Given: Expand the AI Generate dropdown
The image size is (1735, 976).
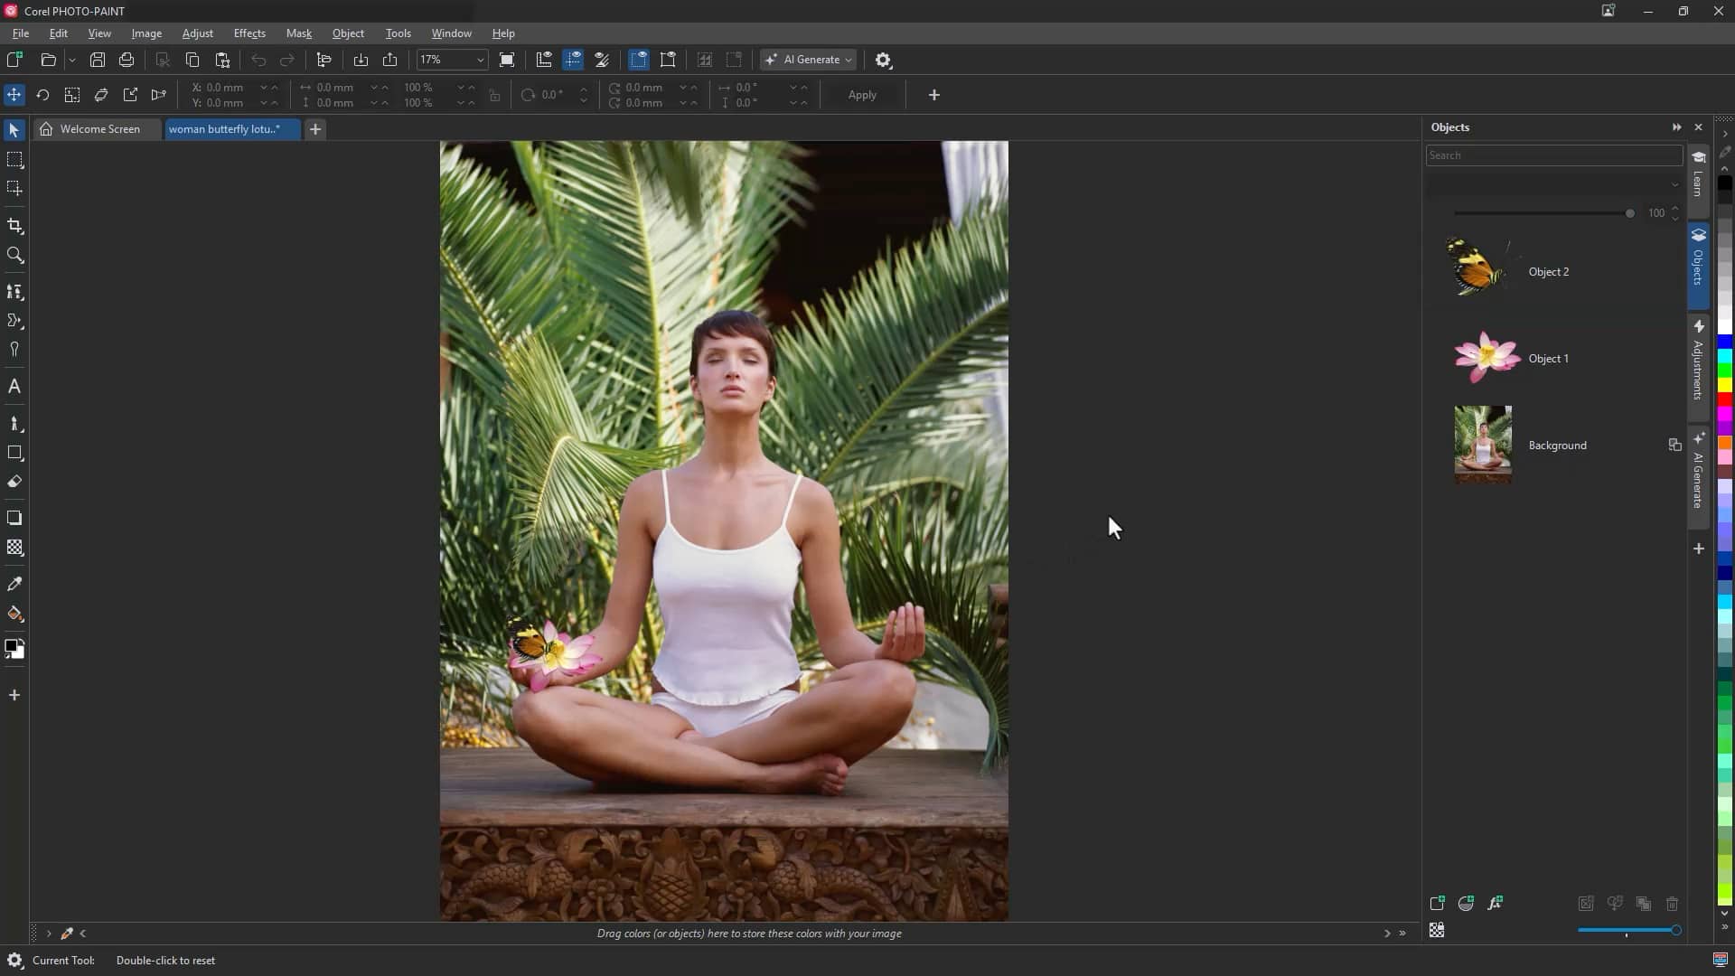Looking at the screenshot, I should pos(849,60).
